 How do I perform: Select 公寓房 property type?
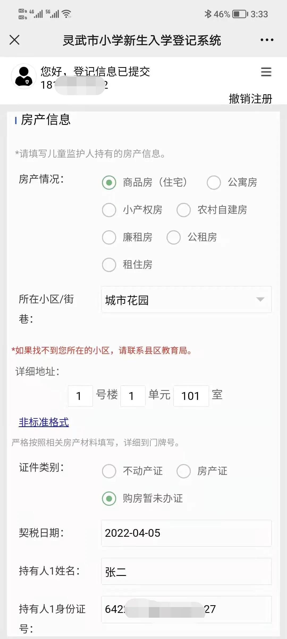click(x=214, y=183)
